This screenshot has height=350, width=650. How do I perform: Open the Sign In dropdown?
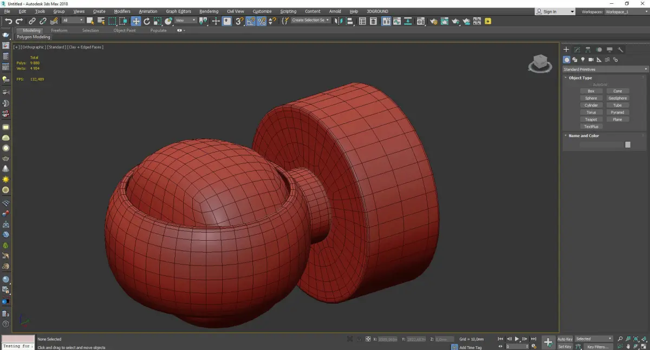(x=555, y=11)
